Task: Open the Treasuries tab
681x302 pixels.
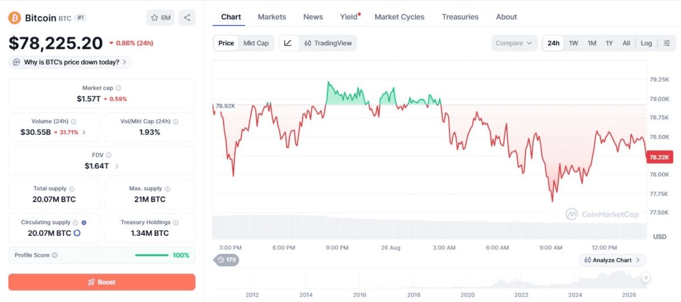Action: [x=460, y=17]
